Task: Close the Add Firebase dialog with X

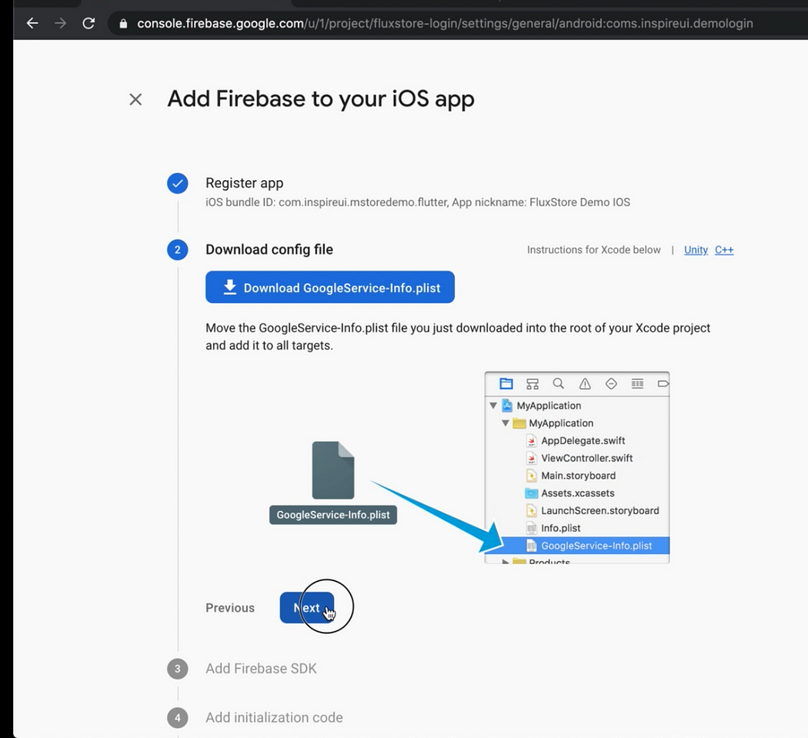Action: [x=135, y=99]
